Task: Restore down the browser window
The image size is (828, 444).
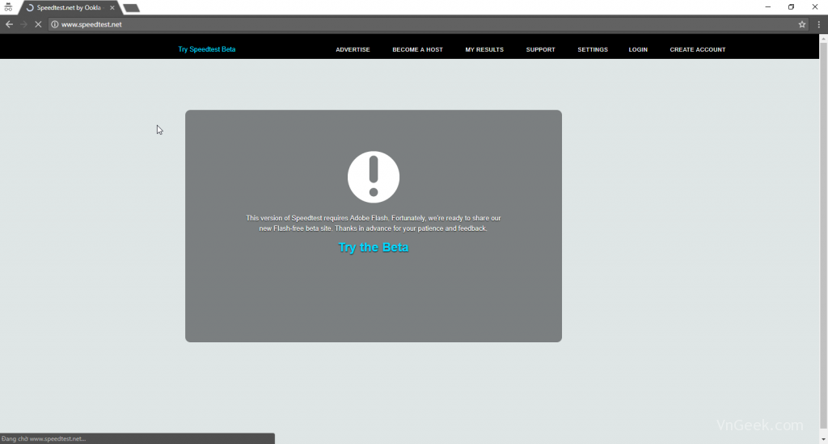Action: pyautogui.click(x=791, y=6)
